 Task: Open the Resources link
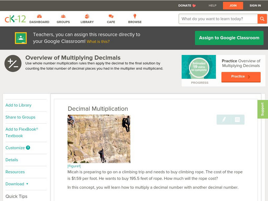15,172
